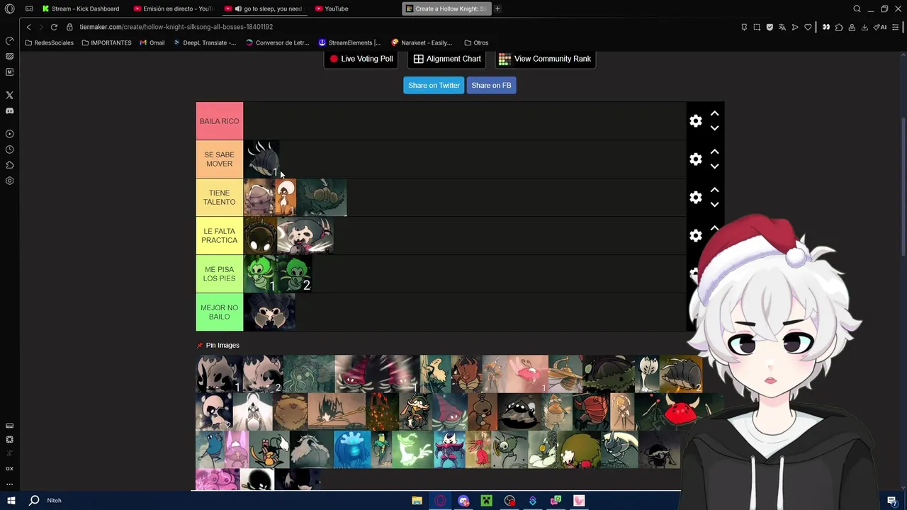Click the MEJOR NO BAILO green tier label

pos(219,312)
